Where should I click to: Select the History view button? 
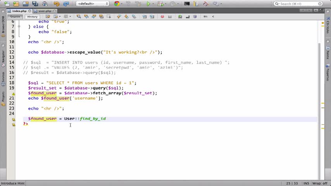pyautogui.click(x=32, y=16)
